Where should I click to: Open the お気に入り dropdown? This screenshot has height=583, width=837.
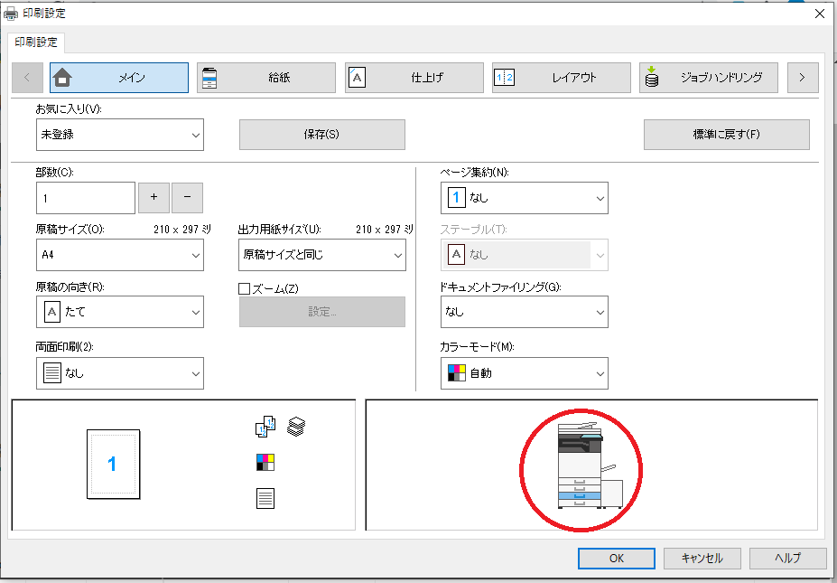(x=120, y=135)
